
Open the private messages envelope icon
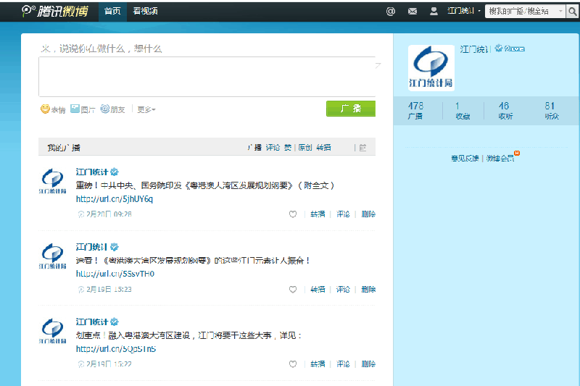413,12
